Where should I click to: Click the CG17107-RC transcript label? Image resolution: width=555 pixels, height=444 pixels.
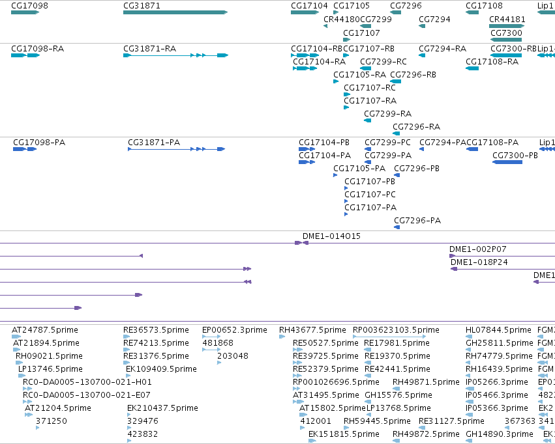click(x=370, y=88)
